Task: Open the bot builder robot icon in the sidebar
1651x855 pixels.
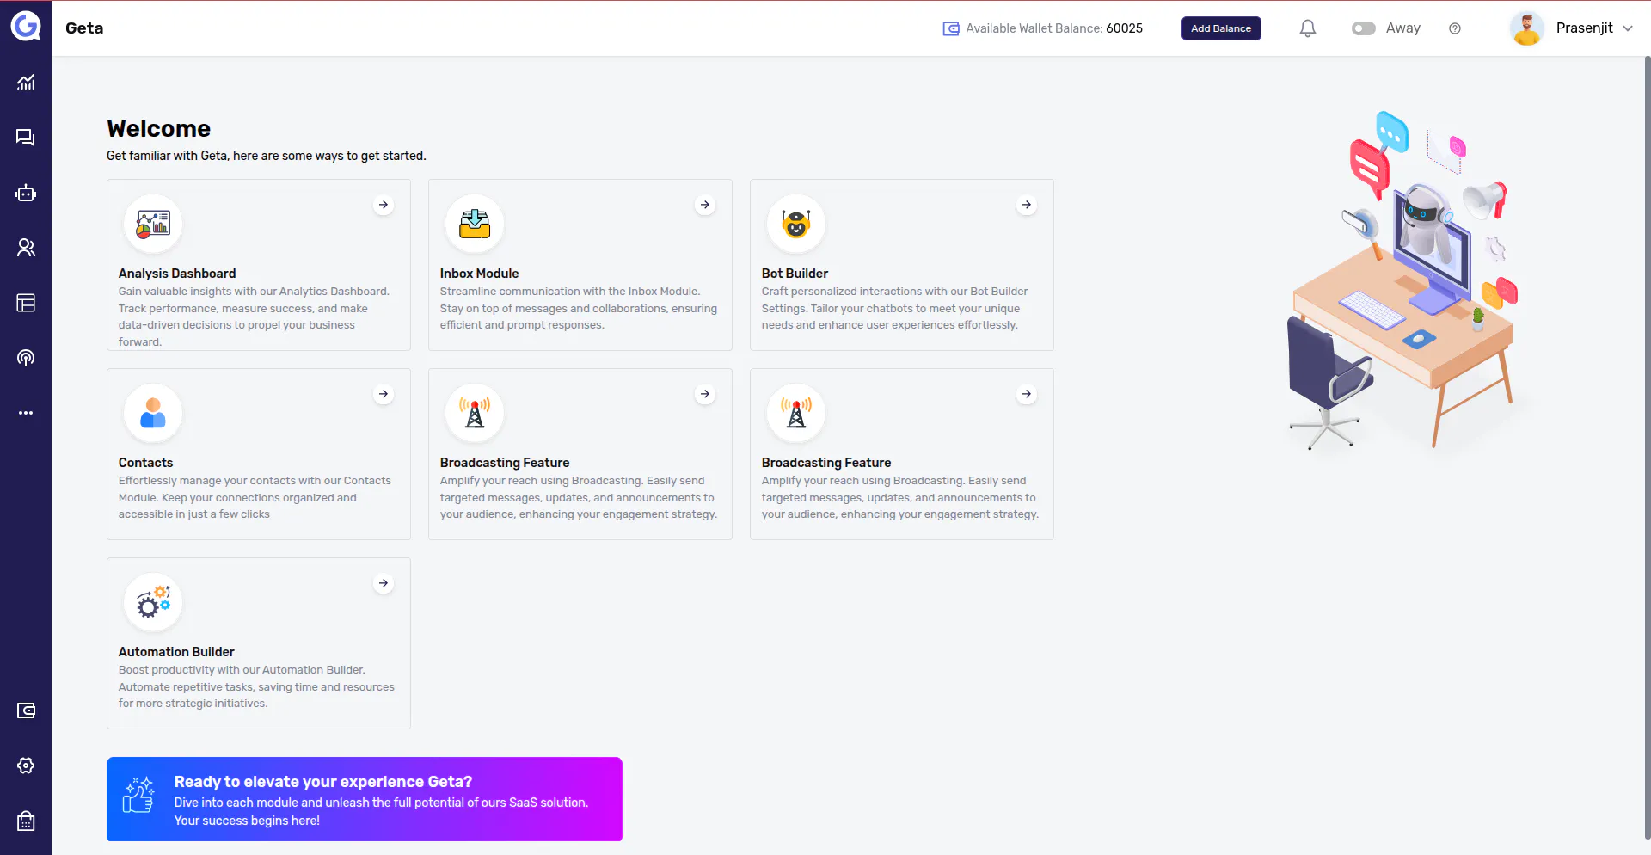Action: (x=26, y=193)
